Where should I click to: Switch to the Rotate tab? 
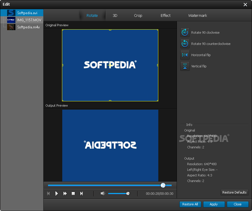(x=92, y=16)
